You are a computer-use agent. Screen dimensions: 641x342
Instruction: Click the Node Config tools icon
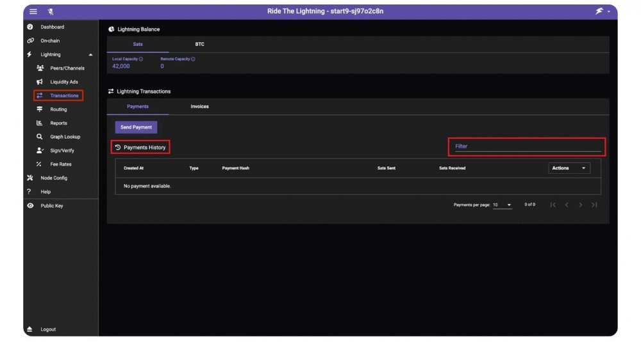click(30, 178)
